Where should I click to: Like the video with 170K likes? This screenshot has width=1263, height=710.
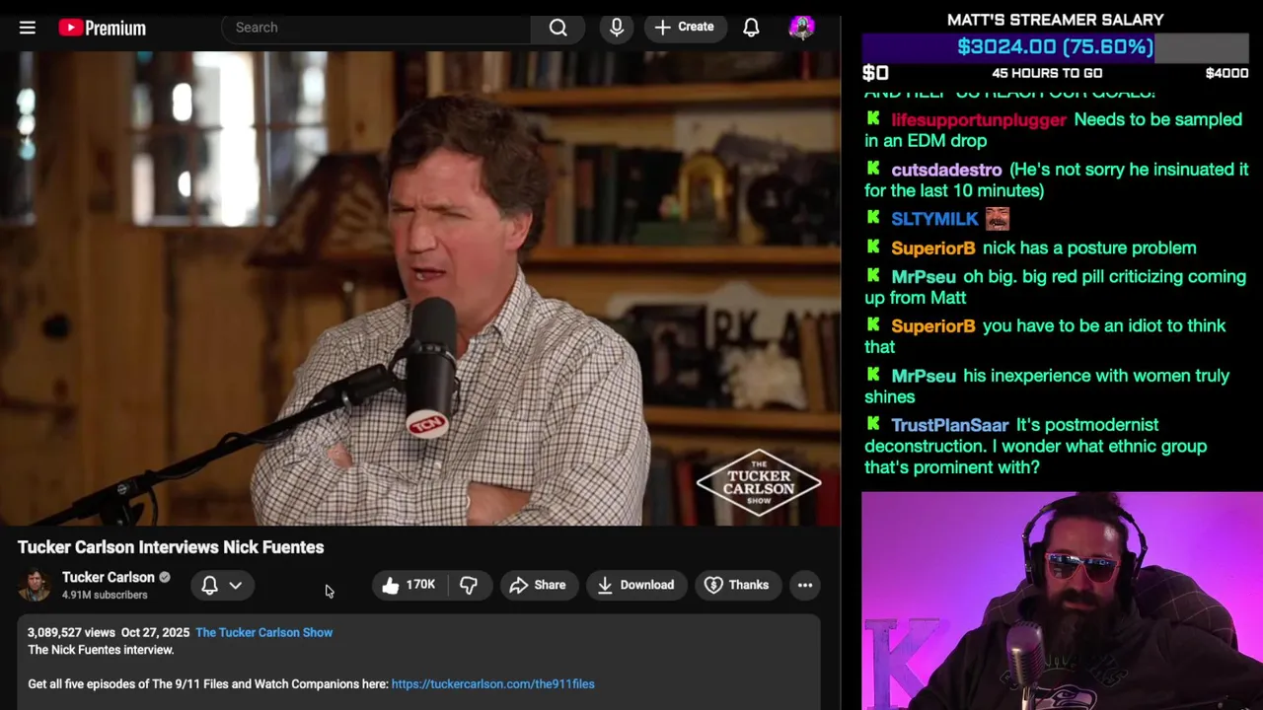pos(409,585)
